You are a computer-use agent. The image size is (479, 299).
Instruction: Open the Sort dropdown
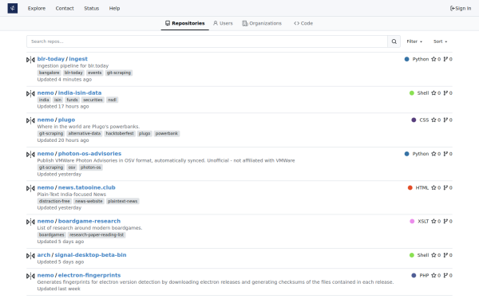coord(440,41)
